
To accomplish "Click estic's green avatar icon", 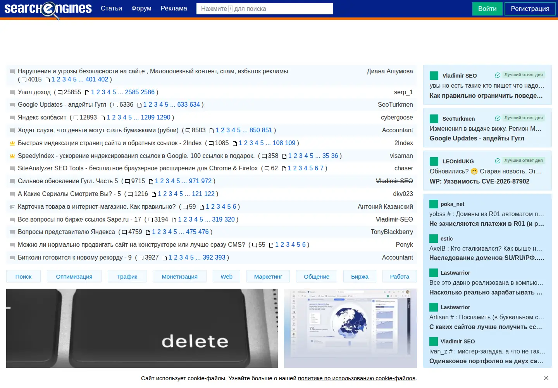I will click(x=434, y=239).
